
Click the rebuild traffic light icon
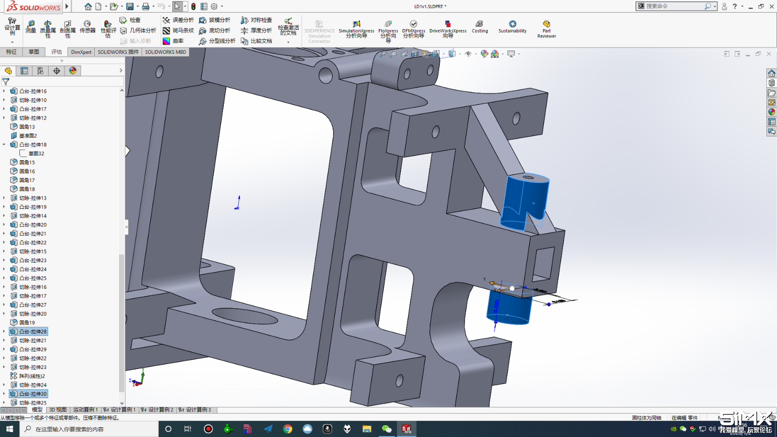pos(193,6)
